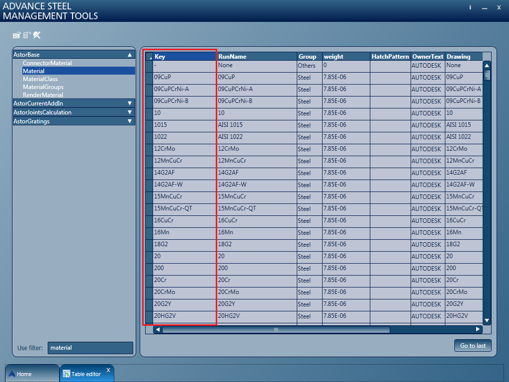
Task: Click RunName cell '15MnCuCr-QT'
Action: (257, 209)
